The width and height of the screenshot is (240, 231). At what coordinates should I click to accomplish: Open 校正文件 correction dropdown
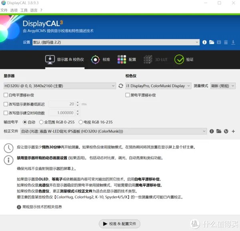coord(114,131)
